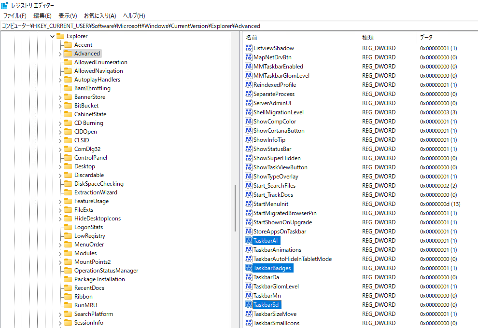Click the 0x00000003 (3) data cell
The width and height of the screenshot is (478, 328).
click(438, 112)
